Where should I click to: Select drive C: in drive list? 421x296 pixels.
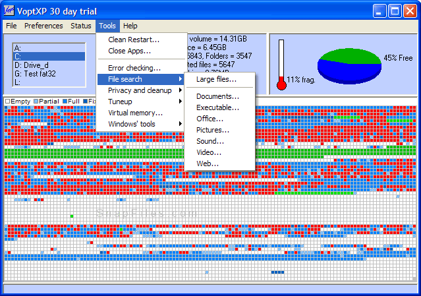[x=49, y=57]
